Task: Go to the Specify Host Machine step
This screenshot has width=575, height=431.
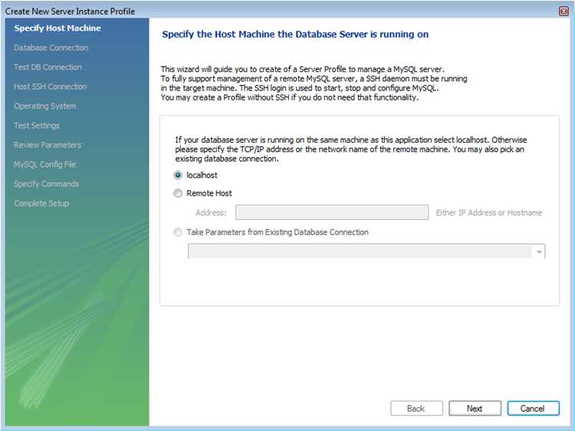Action: pos(58,28)
